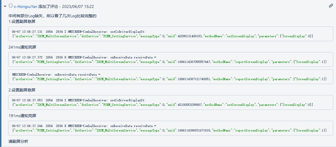Click the log block timestamped 13:06:37.053
Image resolution: width=336 pixels, height=147 pixels.
click(171, 102)
